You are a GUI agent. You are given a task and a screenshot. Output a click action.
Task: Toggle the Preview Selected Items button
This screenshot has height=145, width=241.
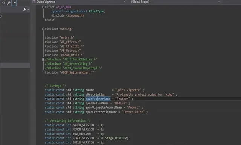pos(14,3)
